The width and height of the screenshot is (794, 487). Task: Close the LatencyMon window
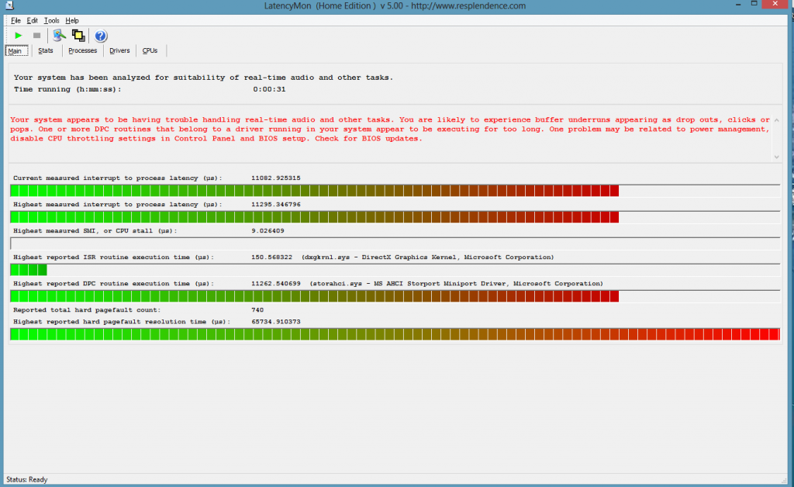pos(775,4)
